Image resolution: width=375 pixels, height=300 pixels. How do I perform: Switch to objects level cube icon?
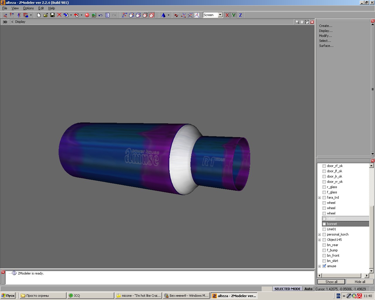point(145,15)
